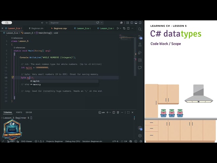This screenshot has width=217, height=163.
Task: Split the editor to the right
Action: pyautogui.click(x=128, y=28)
